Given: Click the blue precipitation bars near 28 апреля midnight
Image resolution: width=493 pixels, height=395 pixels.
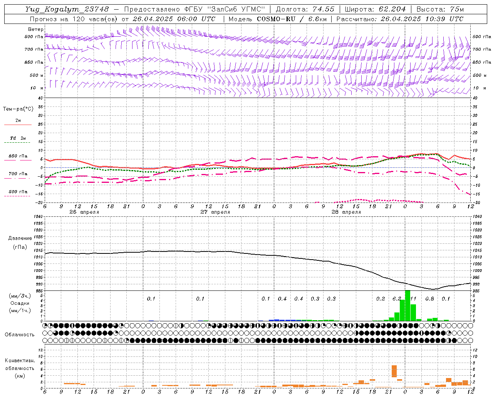Looking at the screenshot, I should pos(285,320).
